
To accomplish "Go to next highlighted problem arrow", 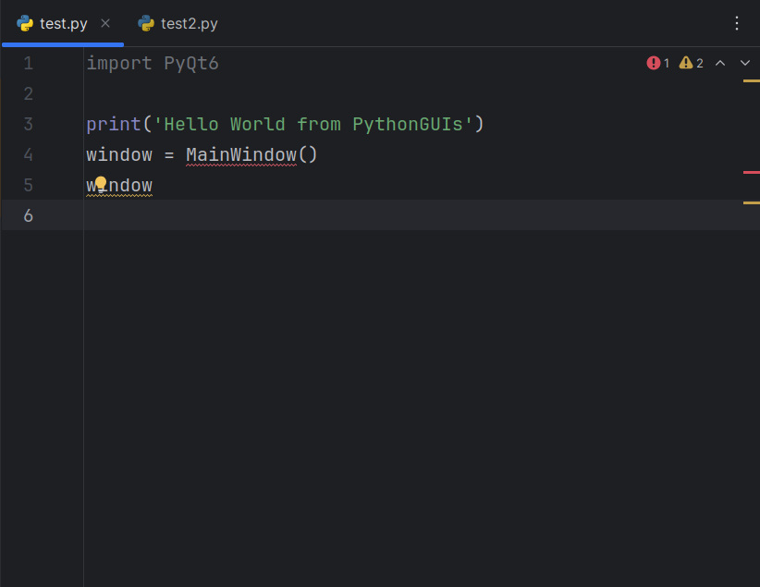I will [744, 63].
